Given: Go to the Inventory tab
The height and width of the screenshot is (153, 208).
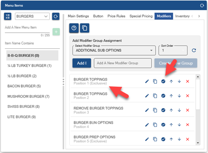Looking at the screenshot, I should [x=182, y=16].
